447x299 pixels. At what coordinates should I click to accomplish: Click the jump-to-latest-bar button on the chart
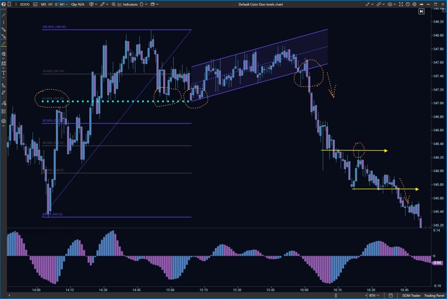coord(421,11)
